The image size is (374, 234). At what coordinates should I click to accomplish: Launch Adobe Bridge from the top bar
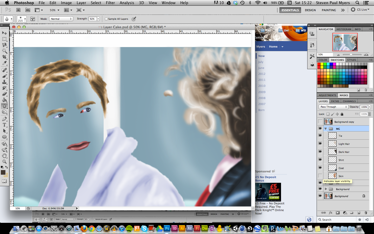click(18, 10)
